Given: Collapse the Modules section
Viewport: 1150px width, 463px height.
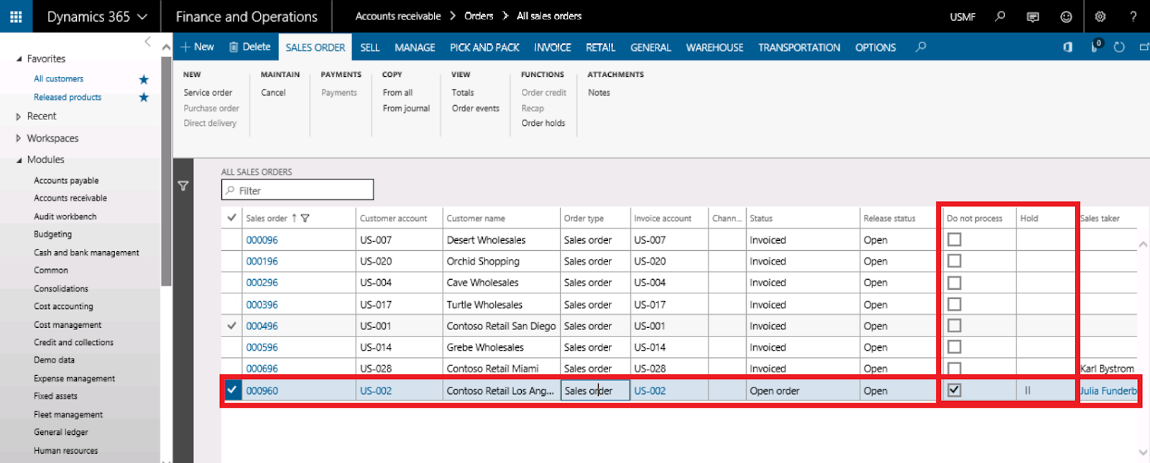Looking at the screenshot, I should tap(19, 160).
